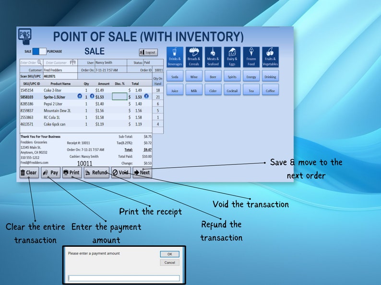
Task: Select the Coke 6pck can row
Action: point(86,124)
